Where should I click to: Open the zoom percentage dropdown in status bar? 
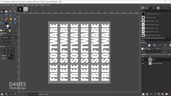click(x=36, y=94)
